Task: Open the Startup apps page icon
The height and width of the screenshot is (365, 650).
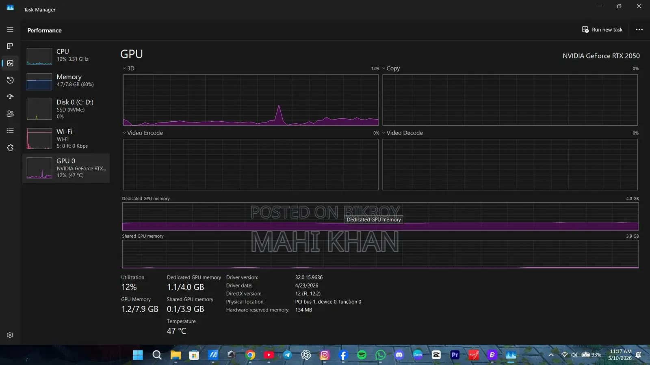Action: tap(10, 97)
